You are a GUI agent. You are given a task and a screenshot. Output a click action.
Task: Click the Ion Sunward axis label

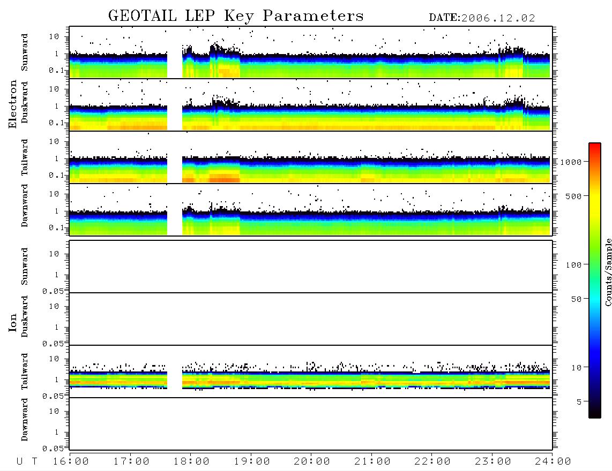click(25, 267)
